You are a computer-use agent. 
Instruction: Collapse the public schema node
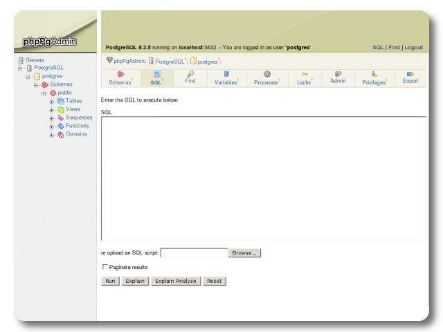(x=44, y=93)
